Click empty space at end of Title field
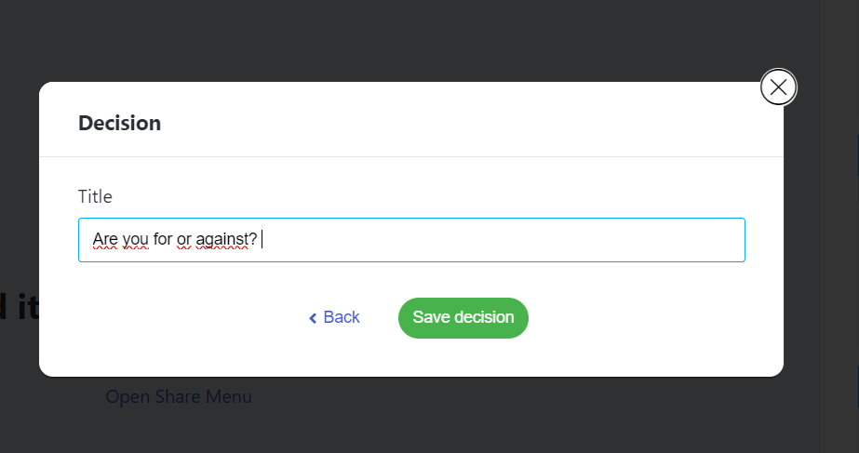The image size is (859, 453). point(558,240)
